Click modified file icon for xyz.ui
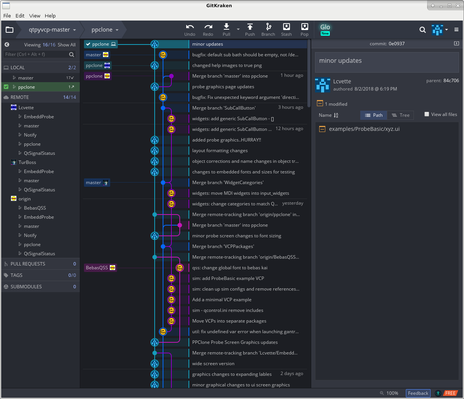This screenshot has width=464, height=399. pos(322,129)
